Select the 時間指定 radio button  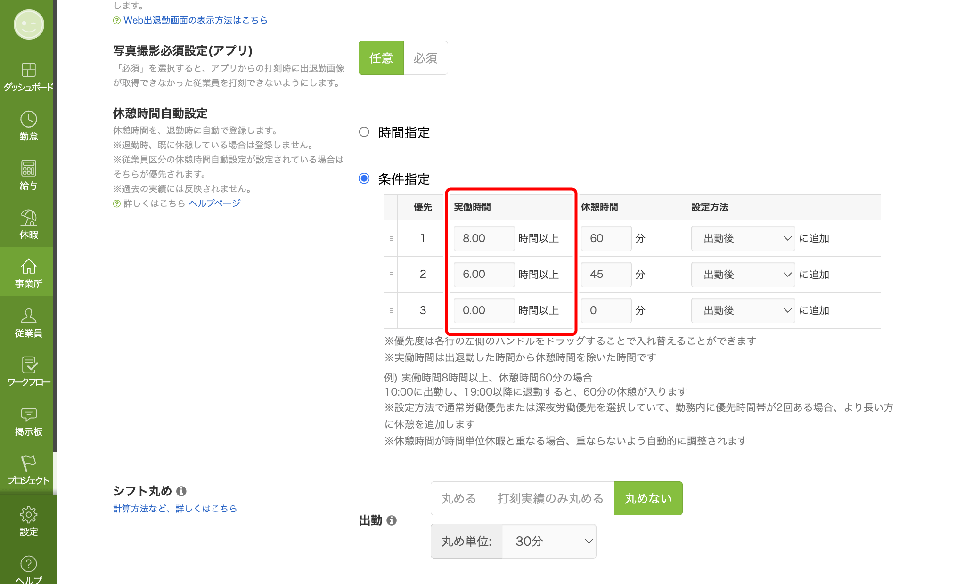[364, 132]
